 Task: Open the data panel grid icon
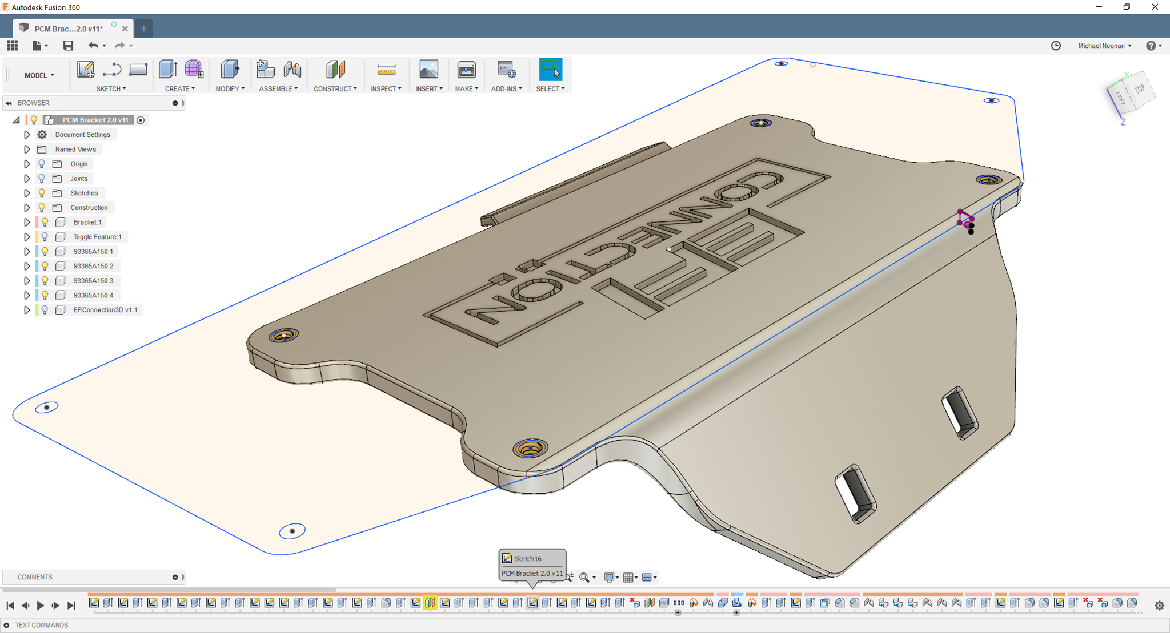(13, 45)
